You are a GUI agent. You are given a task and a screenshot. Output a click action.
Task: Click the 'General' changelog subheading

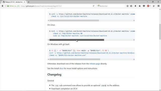pos(51,81)
